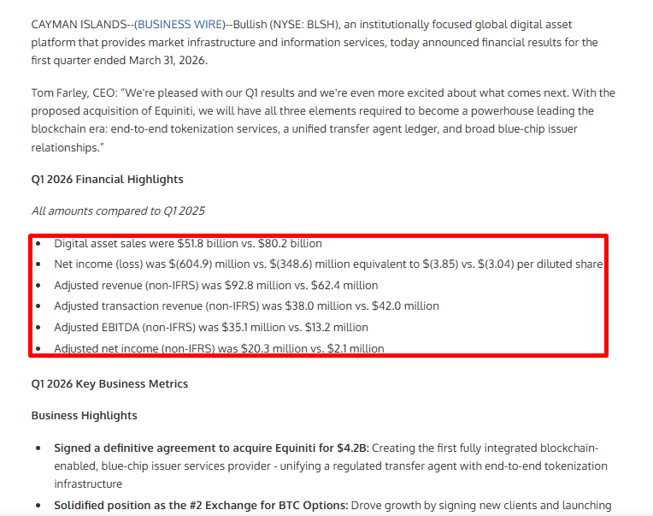Click the Q1 2026 Financial Highlights heading
653x516 pixels.
[107, 179]
